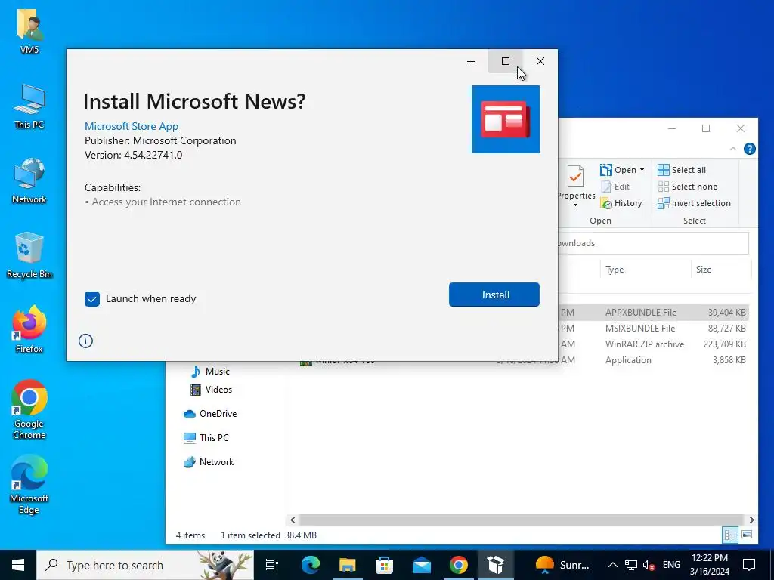Click Properties in File Explorer ribbon
The height and width of the screenshot is (580, 774).
point(575,187)
